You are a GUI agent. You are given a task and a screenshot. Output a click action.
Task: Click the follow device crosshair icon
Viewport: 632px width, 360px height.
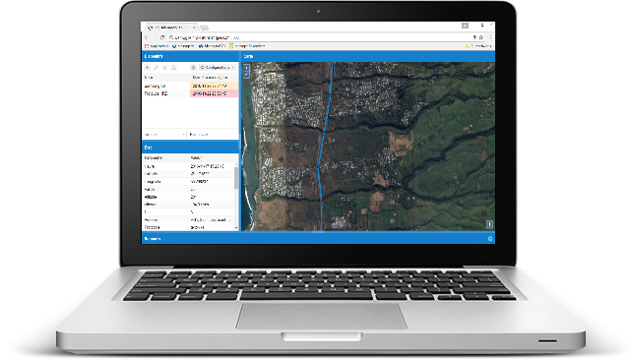coord(194,68)
